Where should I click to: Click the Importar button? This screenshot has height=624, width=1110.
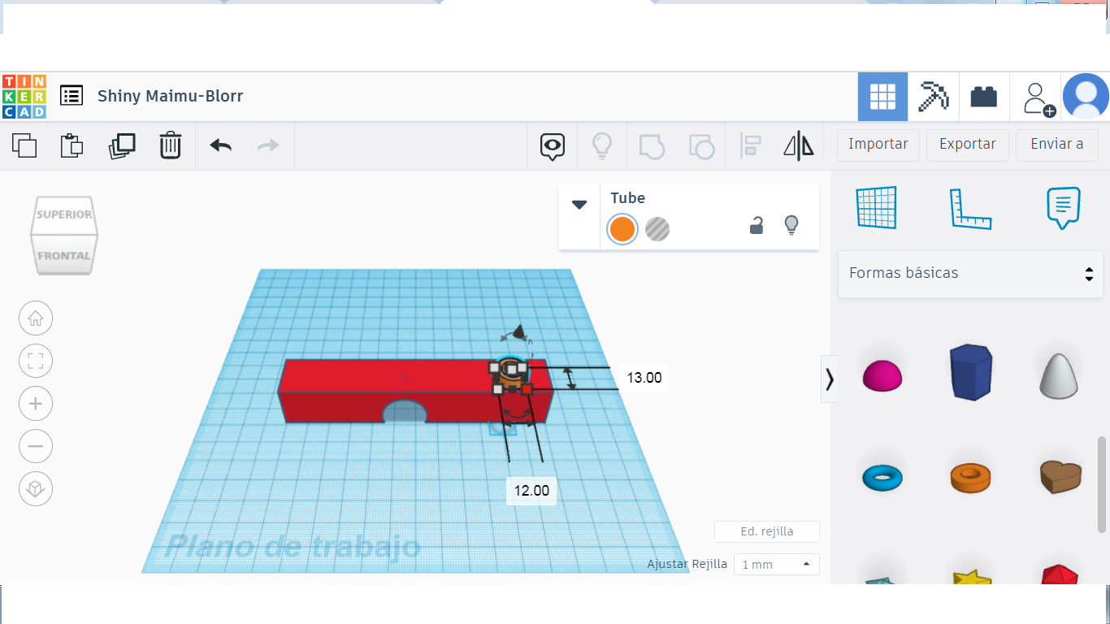tap(878, 145)
